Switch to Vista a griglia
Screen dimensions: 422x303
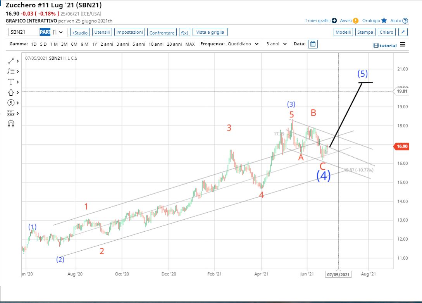point(210,32)
